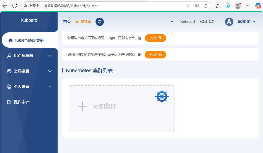Launch the Copilot sidebar icon

point(258,6)
